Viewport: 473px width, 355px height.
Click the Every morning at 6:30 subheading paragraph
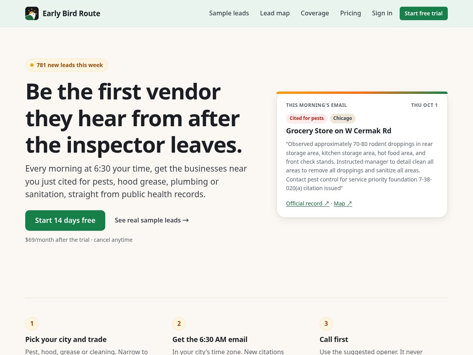(x=136, y=181)
